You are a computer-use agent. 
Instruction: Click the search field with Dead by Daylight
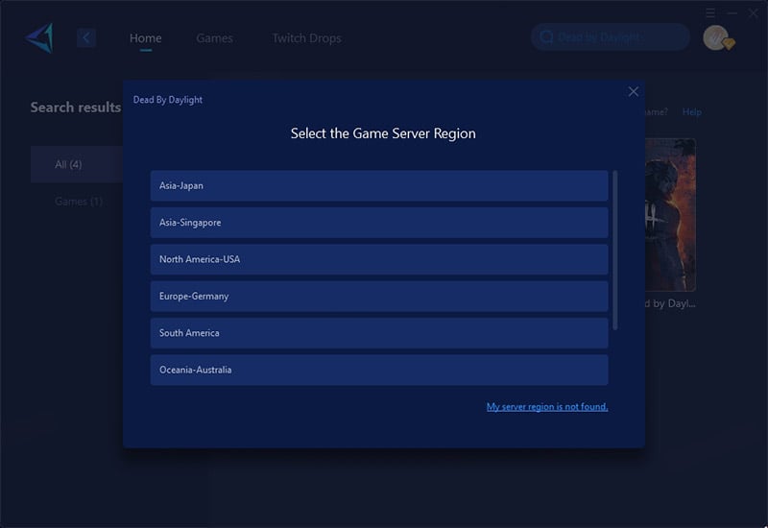coord(611,37)
